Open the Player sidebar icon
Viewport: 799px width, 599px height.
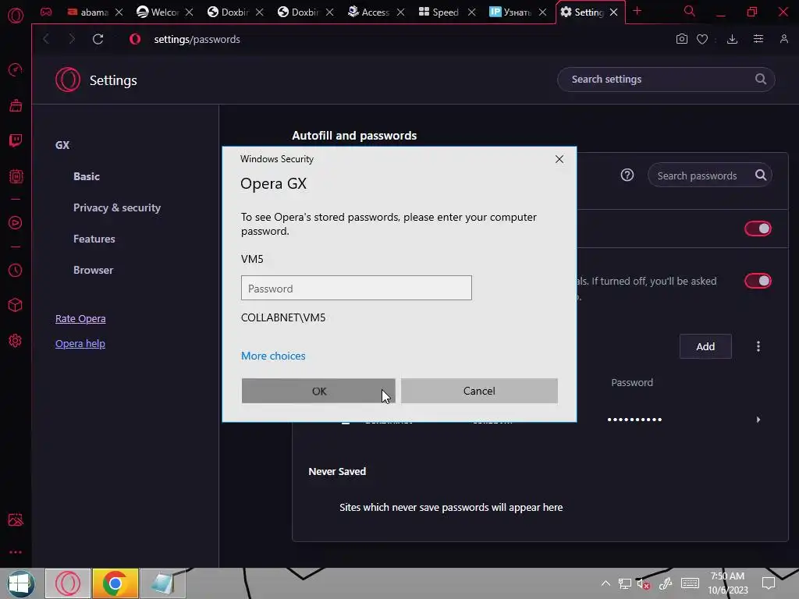(x=16, y=222)
